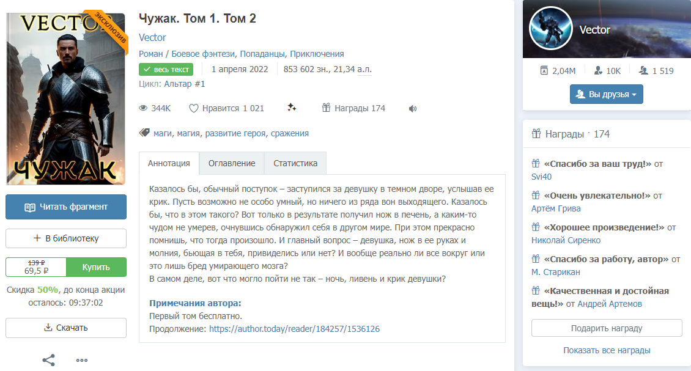Expand the Вы друзья dropdown
The height and width of the screenshot is (371, 691).
pyautogui.click(x=606, y=94)
